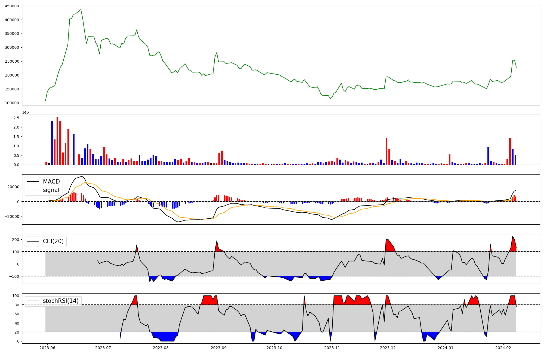Click the 80 stochRSI axis tick label
Viewport: 544px width, 354px height.
coord(17,305)
